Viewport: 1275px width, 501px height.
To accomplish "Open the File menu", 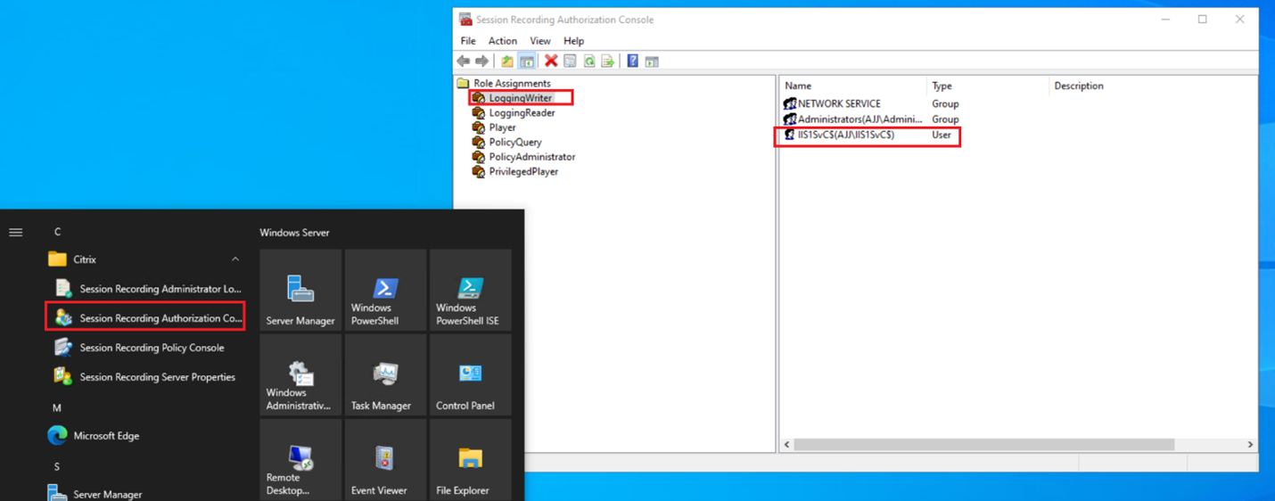I will pos(468,41).
